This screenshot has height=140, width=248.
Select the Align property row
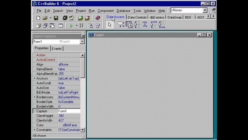pyautogui.click(x=57, y=65)
